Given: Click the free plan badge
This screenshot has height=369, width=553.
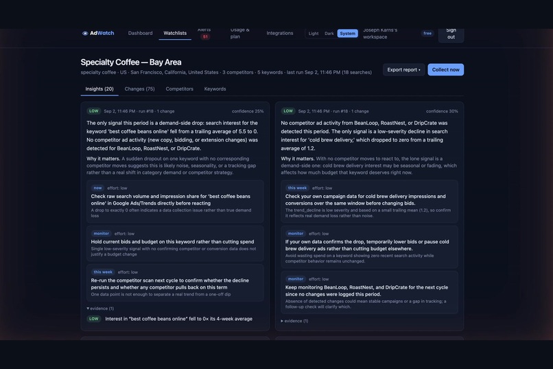Looking at the screenshot, I should [x=427, y=33].
